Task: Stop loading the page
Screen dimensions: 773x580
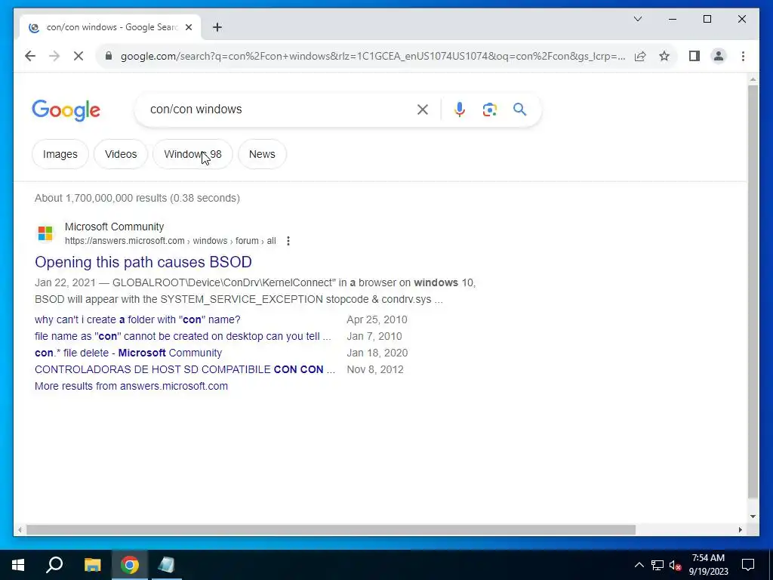Action: 79,56
